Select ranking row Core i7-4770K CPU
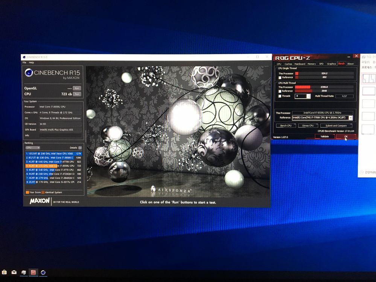This screenshot has width=376, height=282. pyautogui.click(x=53, y=162)
